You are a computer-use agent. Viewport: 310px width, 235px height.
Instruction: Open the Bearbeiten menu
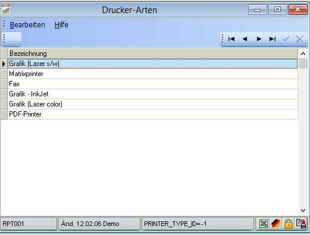[x=27, y=25]
